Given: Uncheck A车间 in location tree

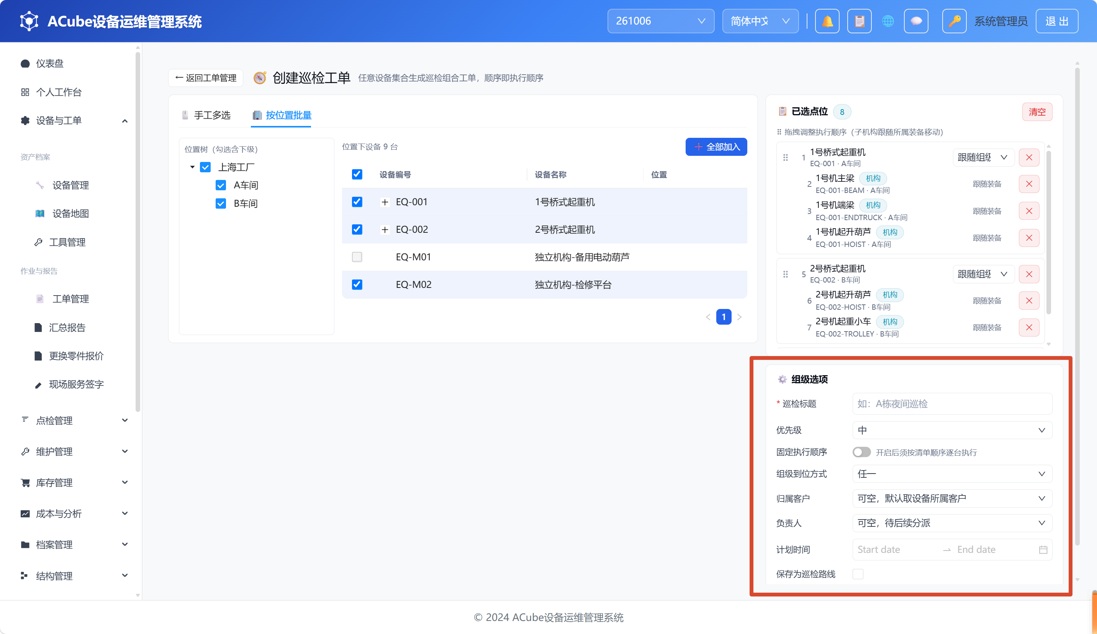Looking at the screenshot, I should [x=221, y=185].
